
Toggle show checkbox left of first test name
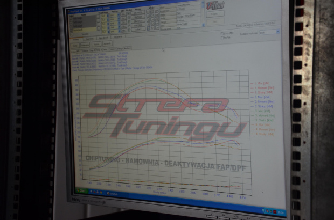point(71,19)
